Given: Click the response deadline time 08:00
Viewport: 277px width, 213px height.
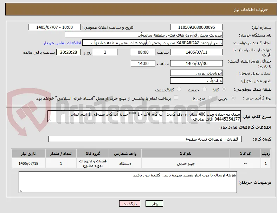Looking at the screenshot, I should 143,52.
